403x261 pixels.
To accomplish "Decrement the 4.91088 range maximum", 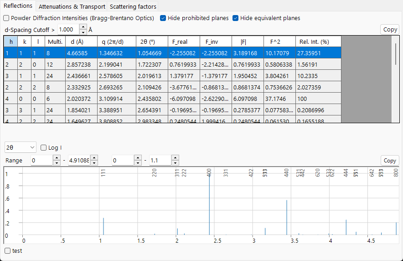I will tap(94, 163).
